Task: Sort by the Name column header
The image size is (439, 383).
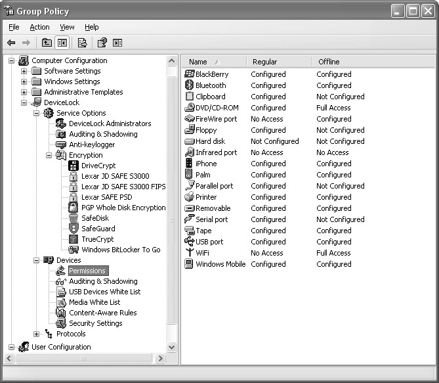Action: [x=214, y=62]
